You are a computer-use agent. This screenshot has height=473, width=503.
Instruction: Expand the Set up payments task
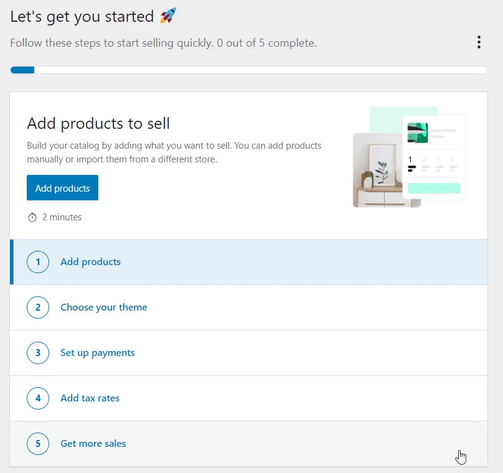coord(248,353)
